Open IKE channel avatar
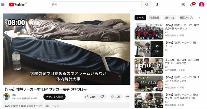Screen dimensions: 207x109 (6, 97)
